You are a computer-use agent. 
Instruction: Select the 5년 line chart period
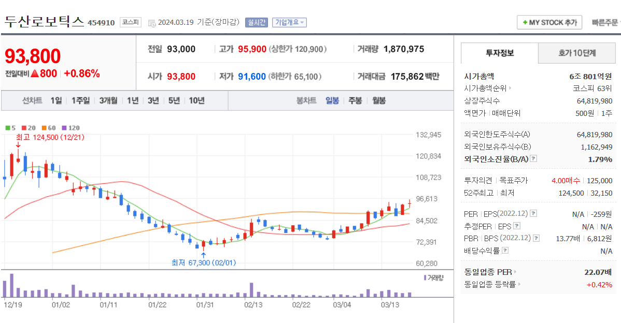click(174, 100)
